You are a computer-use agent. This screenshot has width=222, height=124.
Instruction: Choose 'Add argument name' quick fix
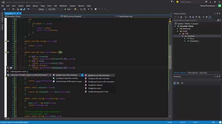19,71
